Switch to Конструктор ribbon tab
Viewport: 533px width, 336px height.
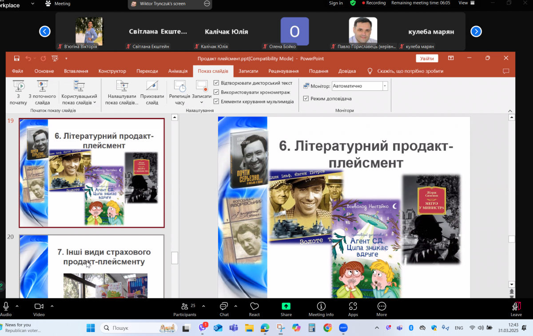[112, 71]
